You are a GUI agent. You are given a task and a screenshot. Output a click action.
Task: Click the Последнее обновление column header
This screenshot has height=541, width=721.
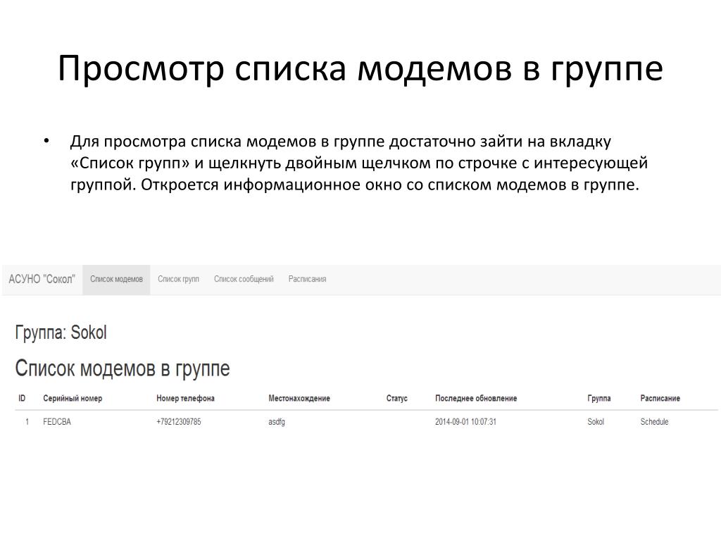476,399
